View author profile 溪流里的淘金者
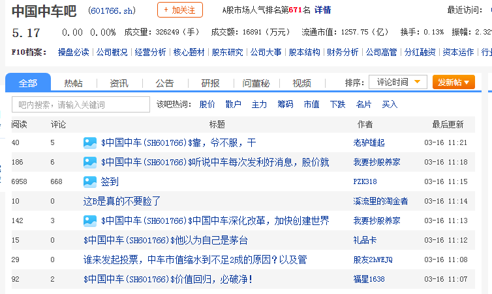This screenshot has height=294, width=492. click(x=380, y=201)
